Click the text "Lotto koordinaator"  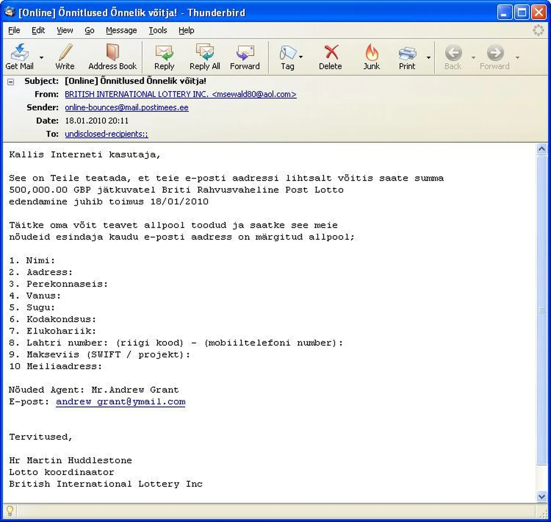[62, 472]
